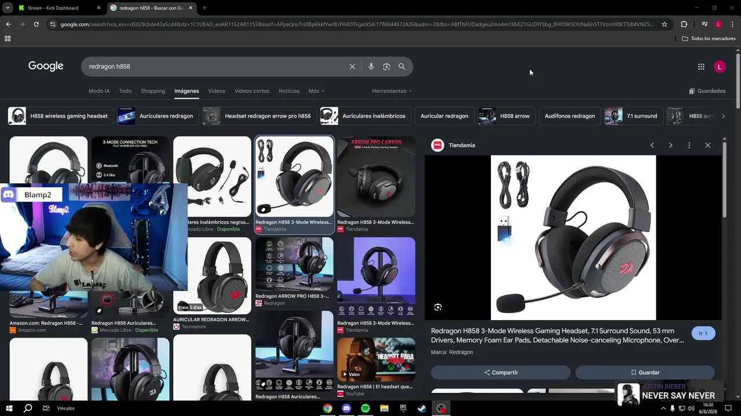Expand the Más search filter dropdown
The width and height of the screenshot is (741, 416).
point(316,91)
